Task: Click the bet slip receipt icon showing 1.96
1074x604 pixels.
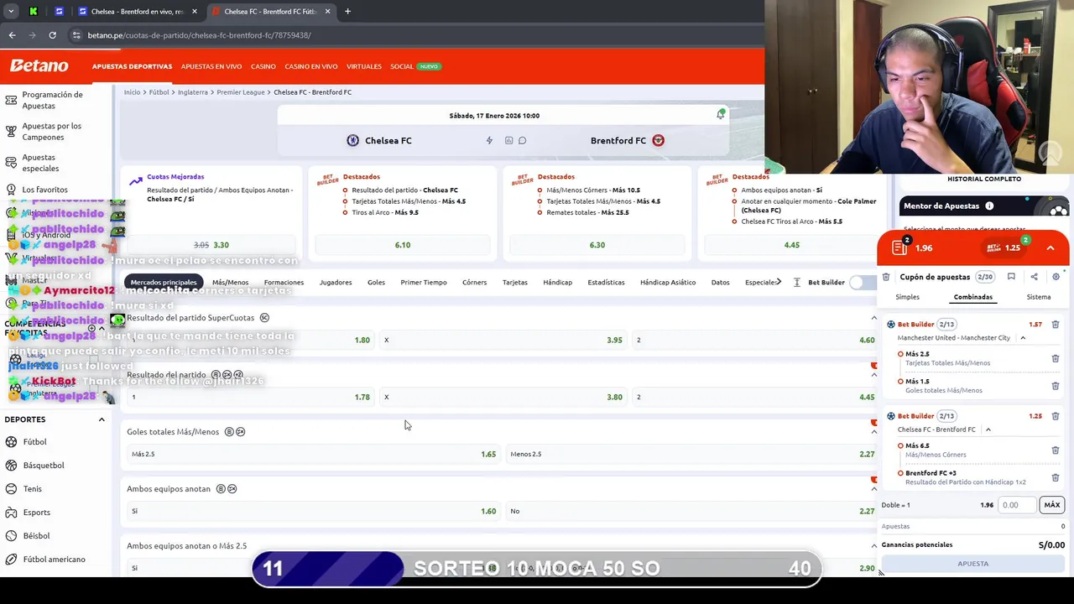Action: click(x=900, y=247)
